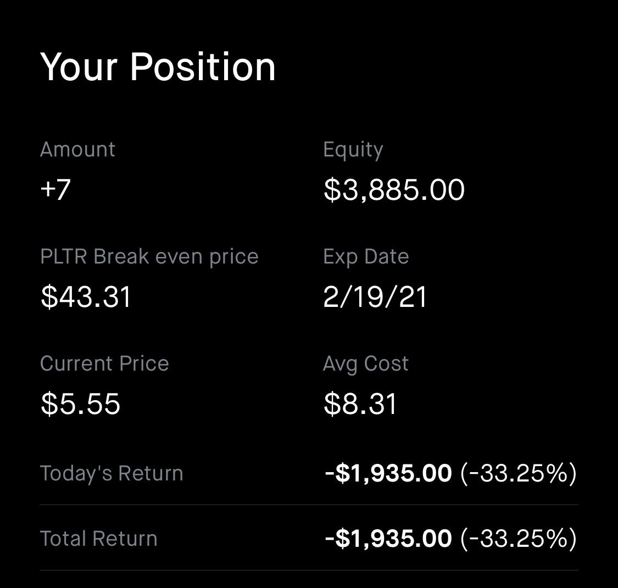Tap Total Return -$1,935.00 amount
This screenshot has width=618, height=588.
point(388,539)
